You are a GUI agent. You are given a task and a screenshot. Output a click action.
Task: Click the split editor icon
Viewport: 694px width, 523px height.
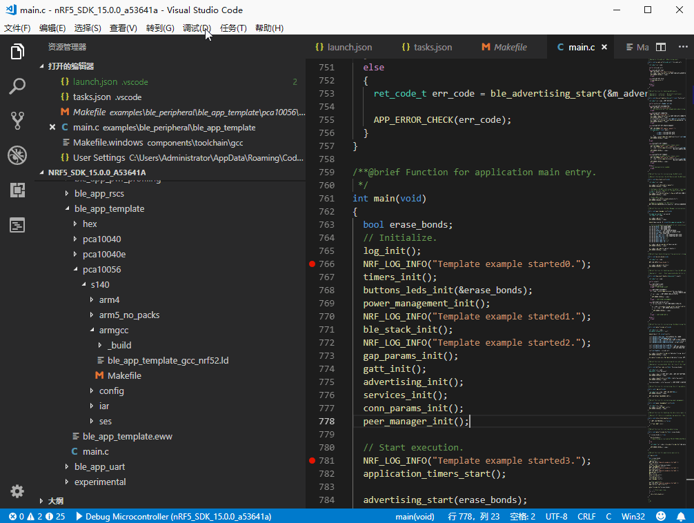[661, 47]
